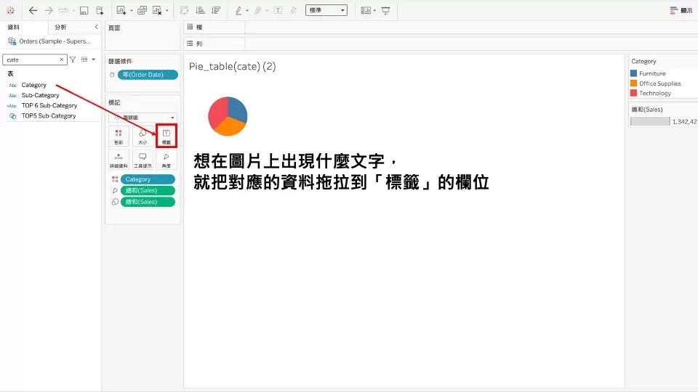698x392 pixels.
Task: Click the 總和(Sales) size legend bar
Action: point(650,121)
